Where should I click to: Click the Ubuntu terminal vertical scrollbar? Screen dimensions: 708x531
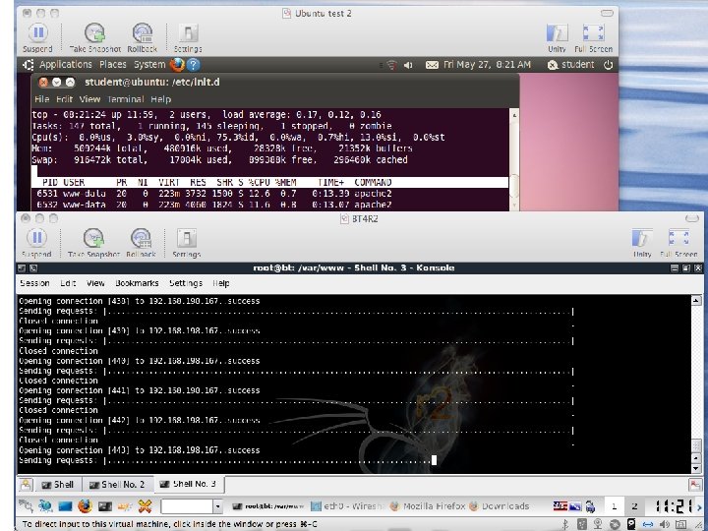[x=514, y=159]
